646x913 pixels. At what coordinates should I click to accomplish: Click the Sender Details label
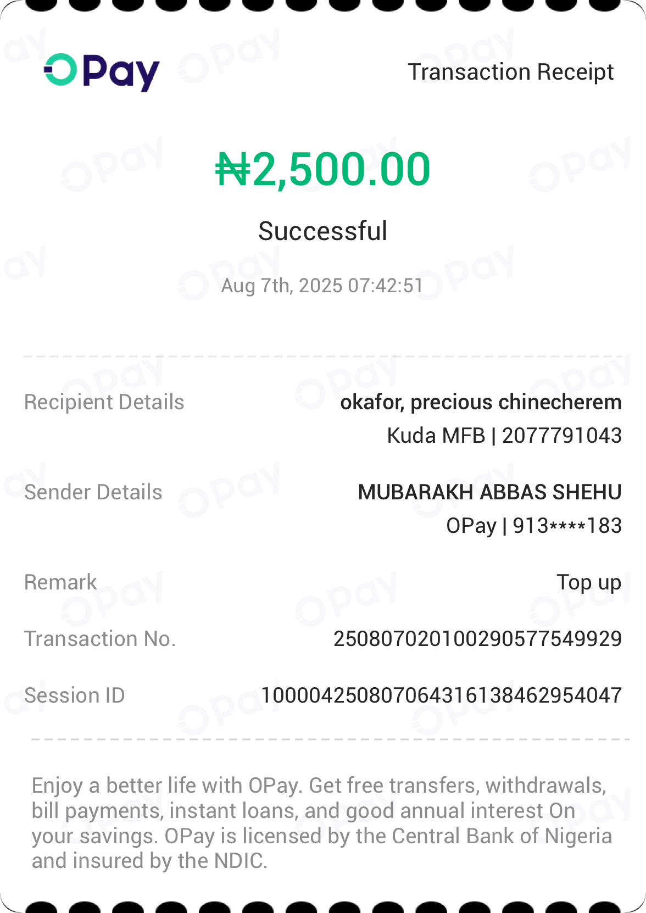point(93,492)
